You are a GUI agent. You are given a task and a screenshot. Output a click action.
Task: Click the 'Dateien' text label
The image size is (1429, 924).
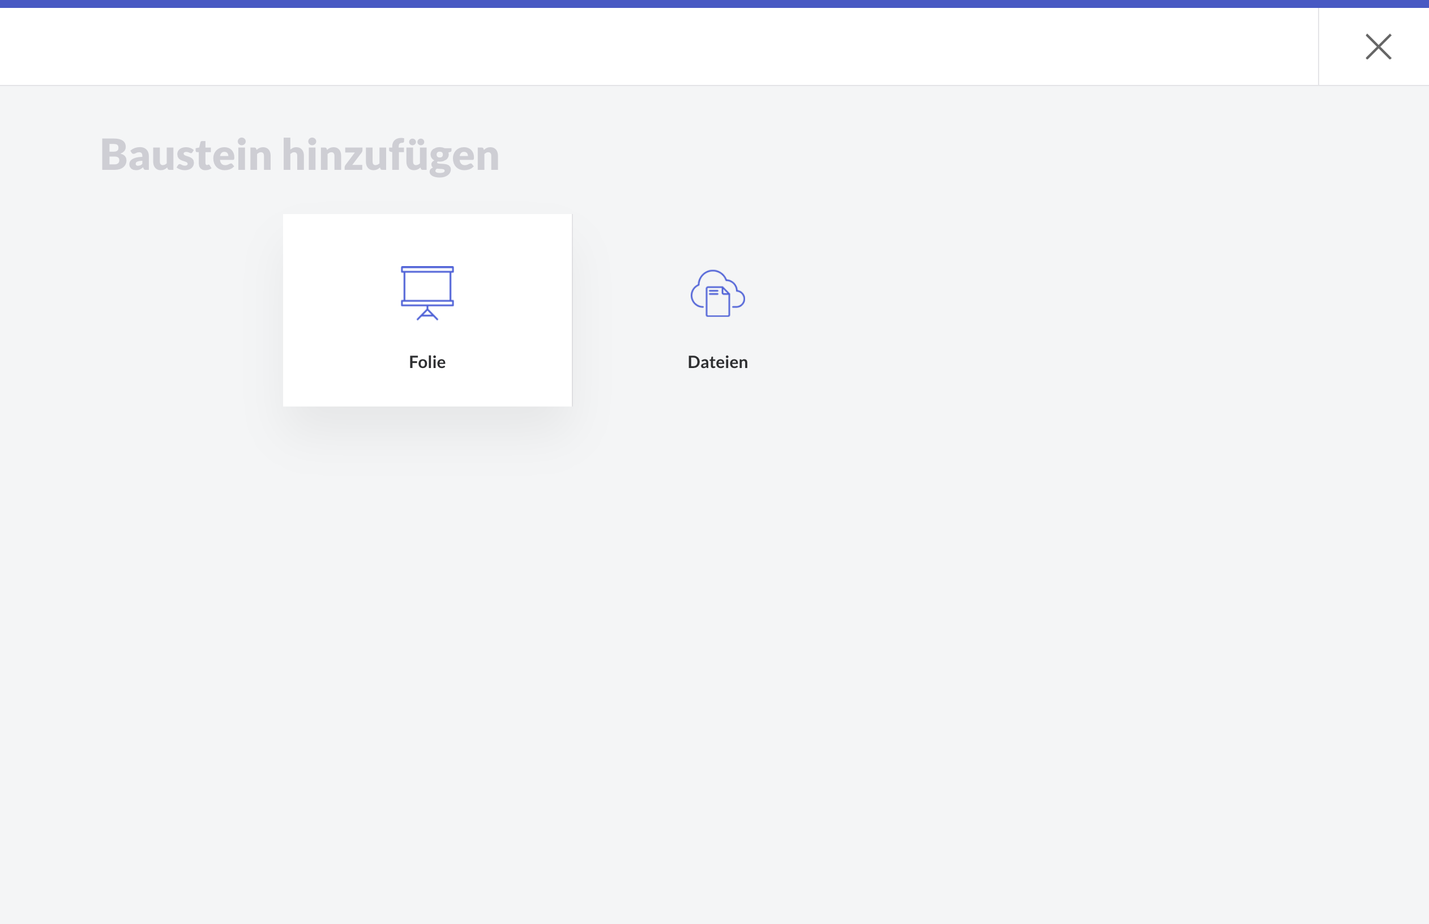pos(717,362)
